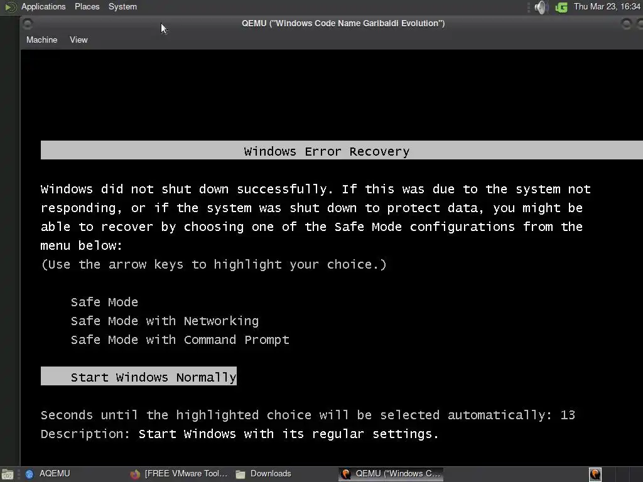Click the volume speaker icon

[541, 7]
